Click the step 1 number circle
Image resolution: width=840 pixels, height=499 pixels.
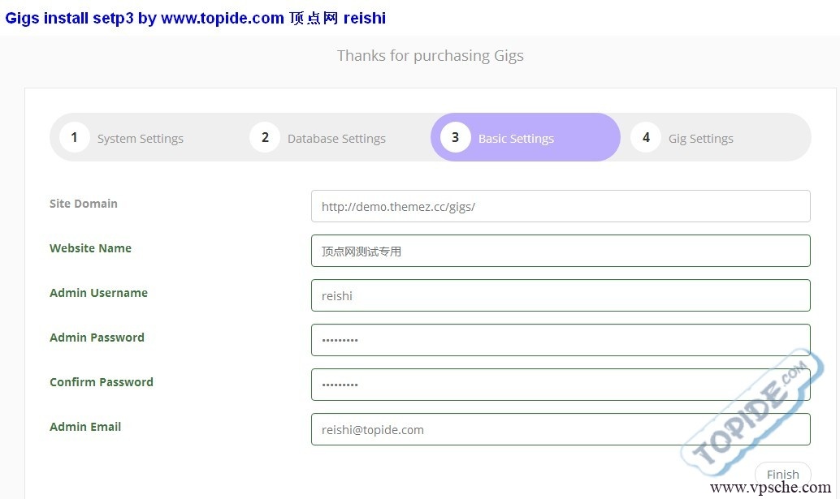pos(74,137)
